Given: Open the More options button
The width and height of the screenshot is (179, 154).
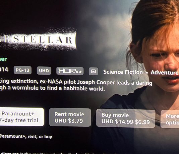Looking at the screenshot, I should [170, 119].
